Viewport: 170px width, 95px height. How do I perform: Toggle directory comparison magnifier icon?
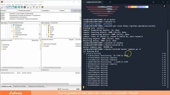tap(37, 7)
